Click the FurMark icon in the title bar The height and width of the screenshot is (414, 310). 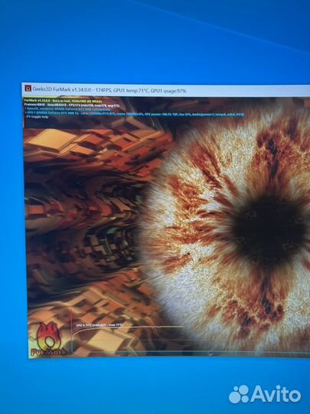point(28,88)
